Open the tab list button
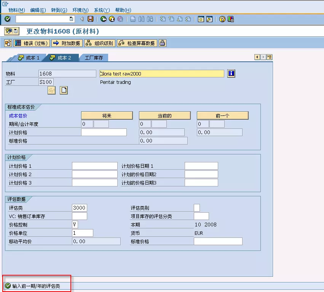Image resolution: width=324 pixels, height=292 pixels. tap(270, 57)
